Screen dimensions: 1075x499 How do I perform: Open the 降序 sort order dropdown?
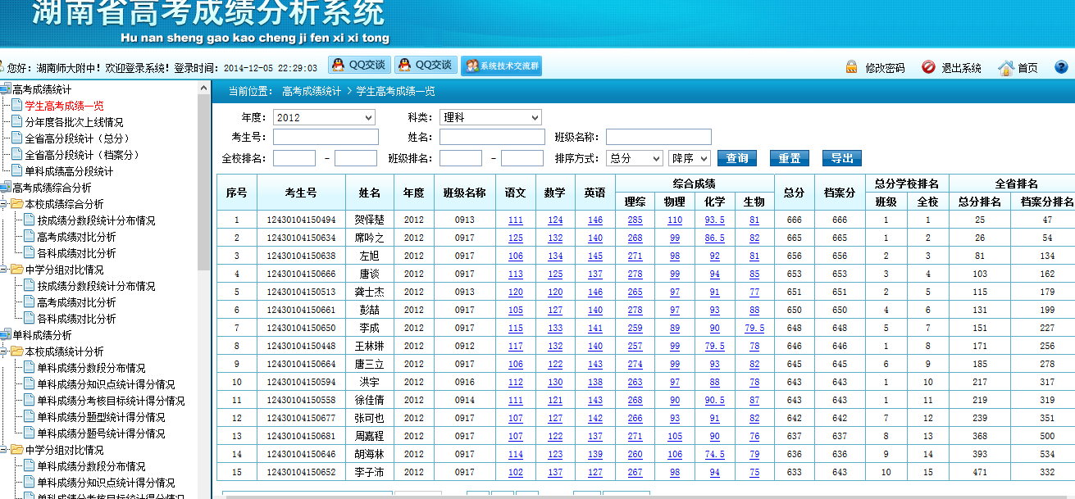click(689, 158)
